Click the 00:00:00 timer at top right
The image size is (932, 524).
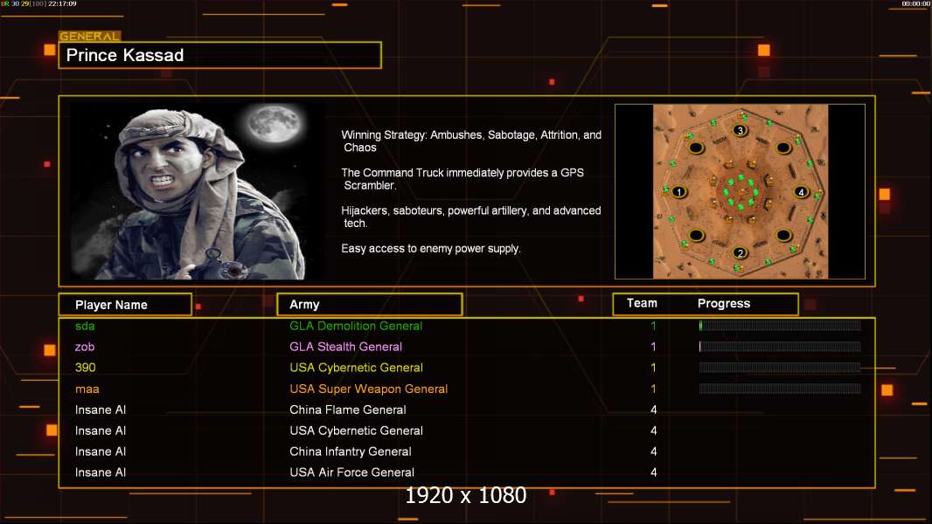[x=916, y=3]
